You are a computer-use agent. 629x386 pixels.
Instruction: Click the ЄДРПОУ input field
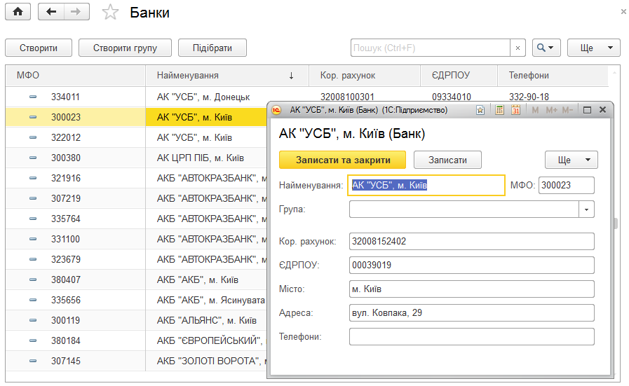coord(472,265)
